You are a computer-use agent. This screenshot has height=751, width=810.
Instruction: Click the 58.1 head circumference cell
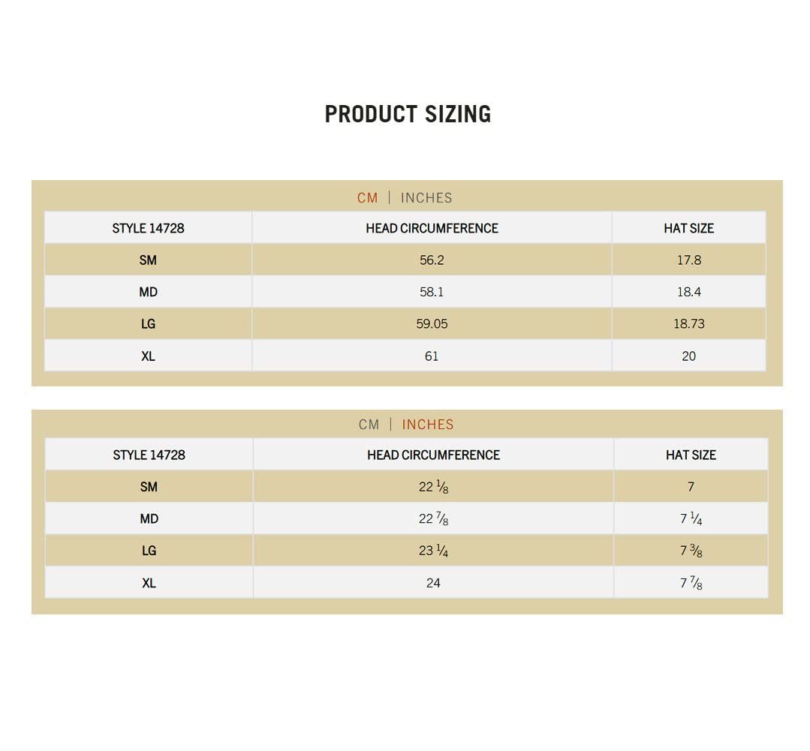pos(432,292)
